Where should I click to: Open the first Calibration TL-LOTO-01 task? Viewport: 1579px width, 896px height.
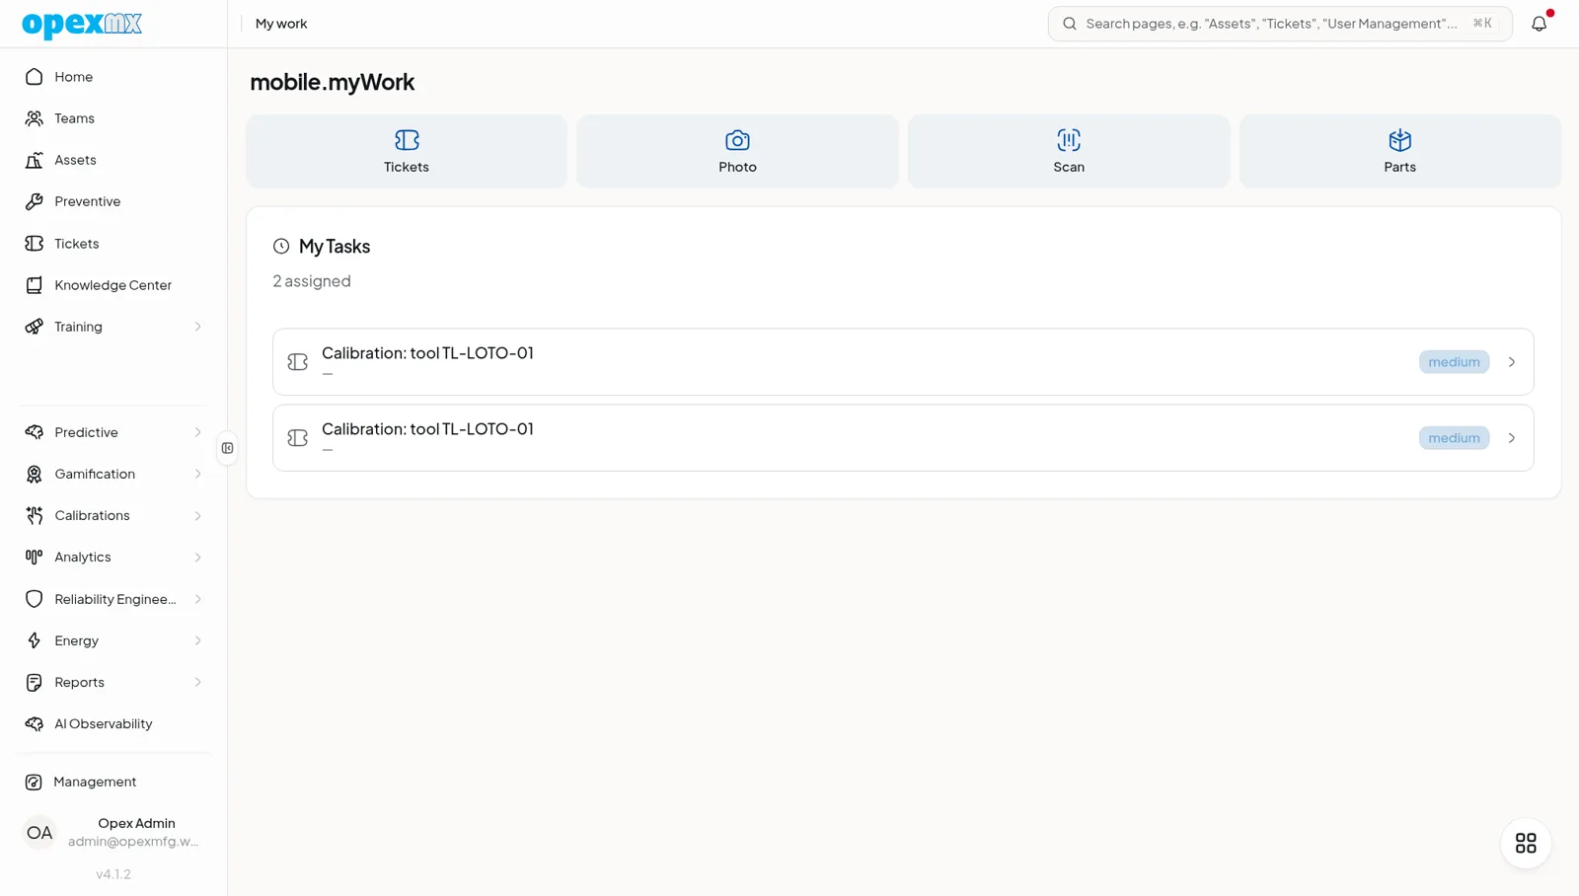pos(903,362)
